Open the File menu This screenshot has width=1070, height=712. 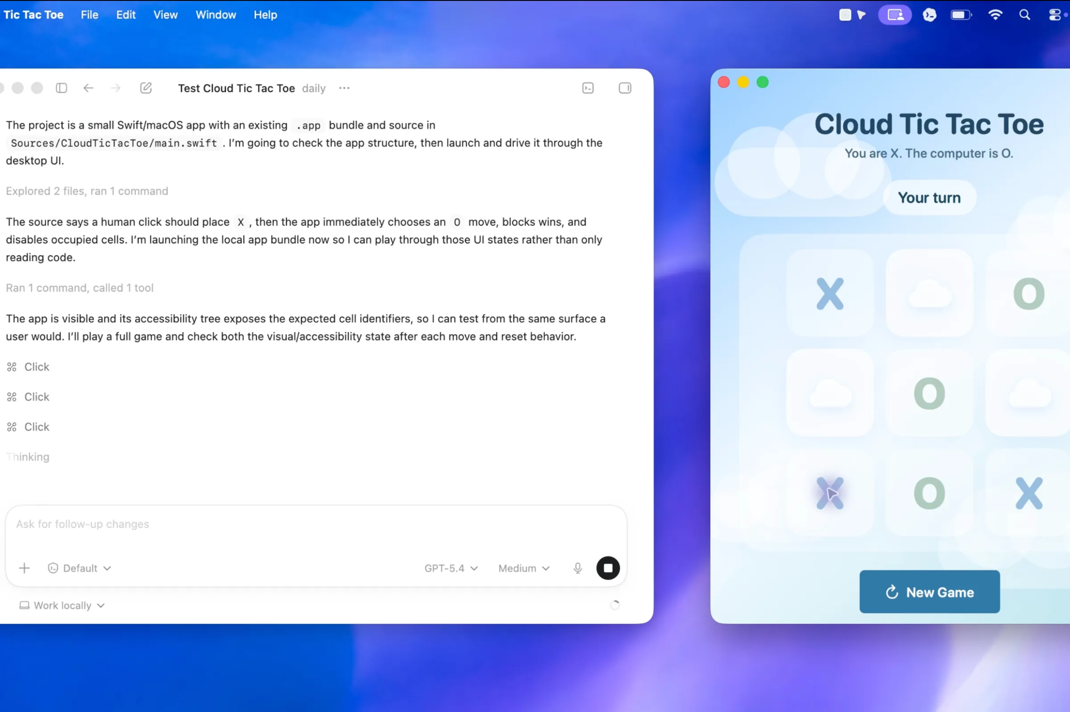90,15
